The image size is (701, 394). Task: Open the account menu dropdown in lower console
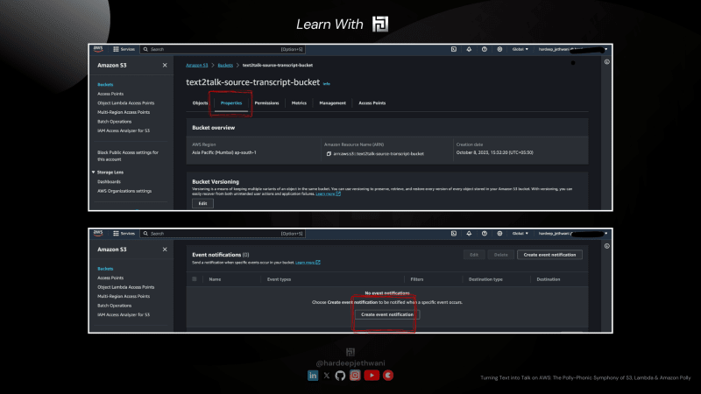coord(573,233)
